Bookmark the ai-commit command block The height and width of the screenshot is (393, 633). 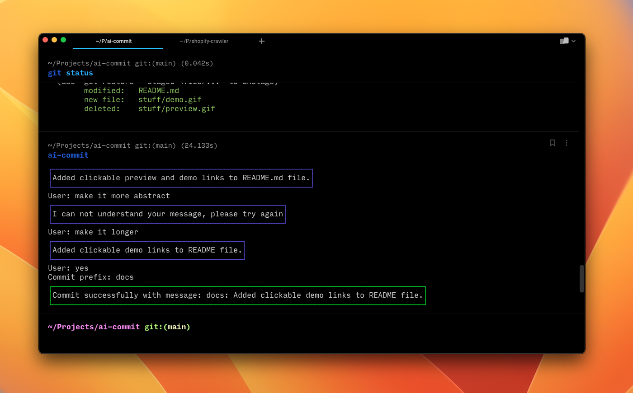pyautogui.click(x=552, y=143)
